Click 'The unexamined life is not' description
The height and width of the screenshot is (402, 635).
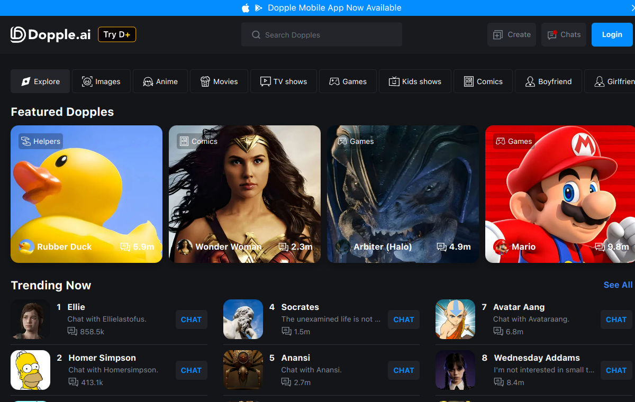coord(331,319)
